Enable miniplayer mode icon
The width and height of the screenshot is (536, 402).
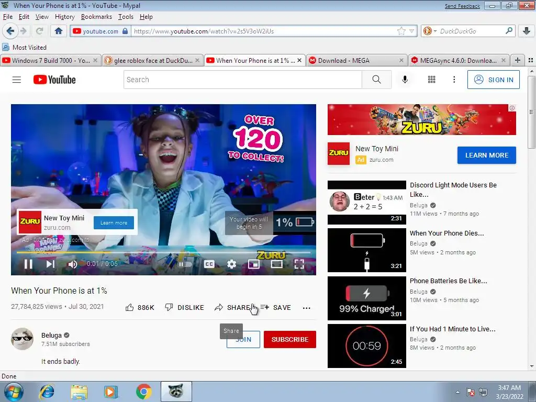[254, 264]
